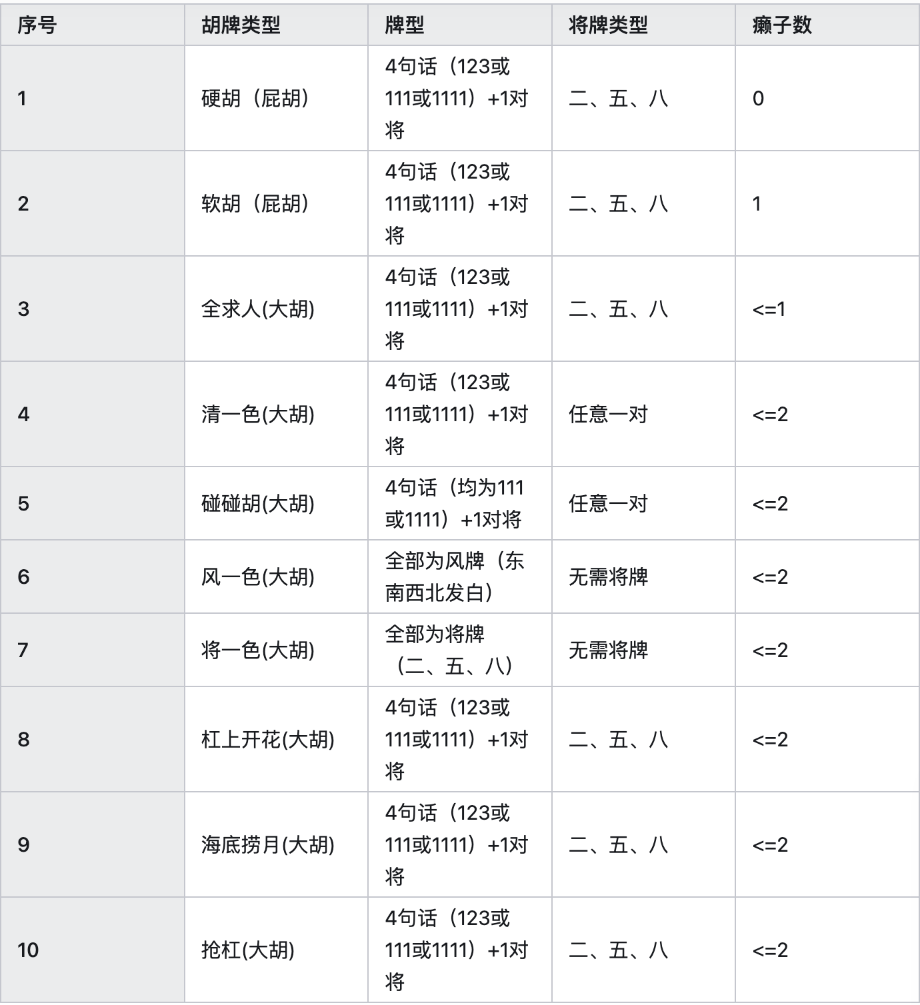
Task: Click the 将牌类型 column header
Action: 643,25
